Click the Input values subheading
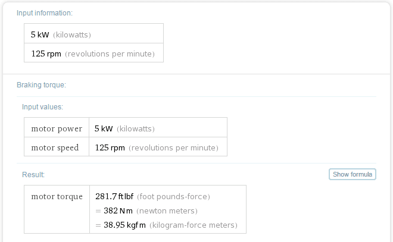The width and height of the screenshot is (393, 242). coord(43,107)
